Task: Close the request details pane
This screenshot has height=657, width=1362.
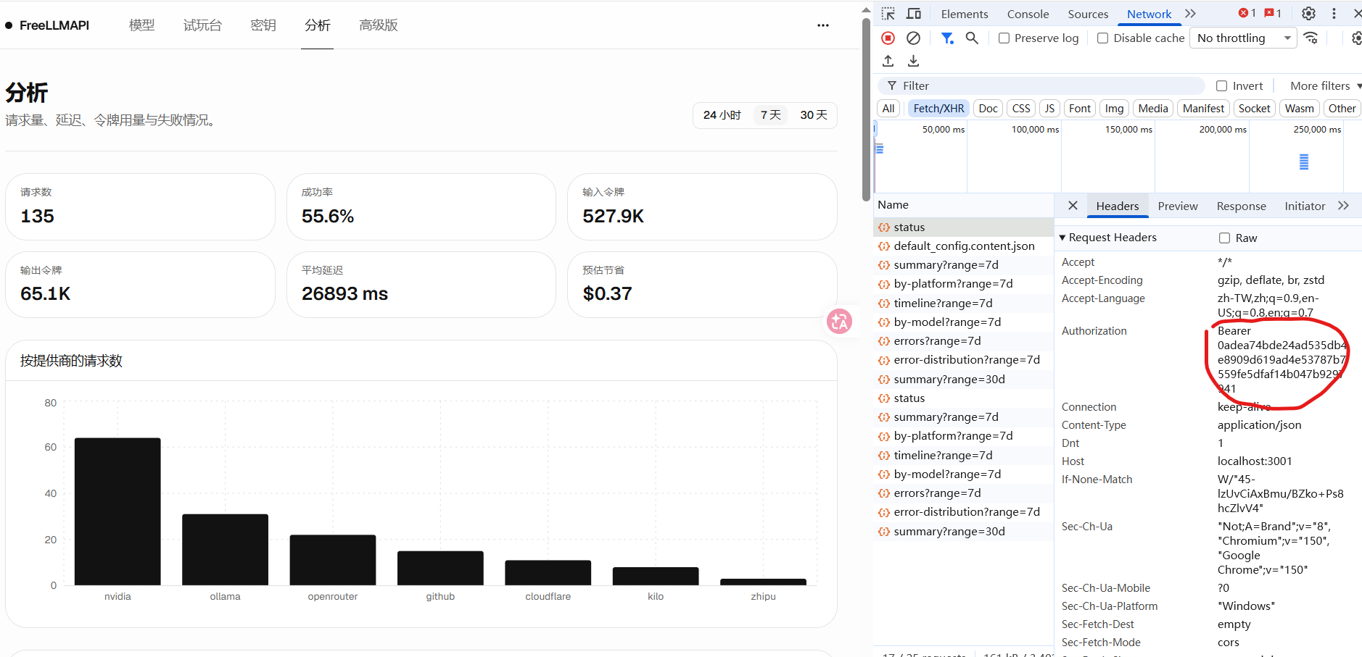Action: coord(1073,206)
